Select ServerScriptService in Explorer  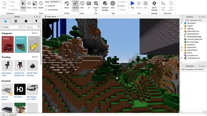coord(195,39)
